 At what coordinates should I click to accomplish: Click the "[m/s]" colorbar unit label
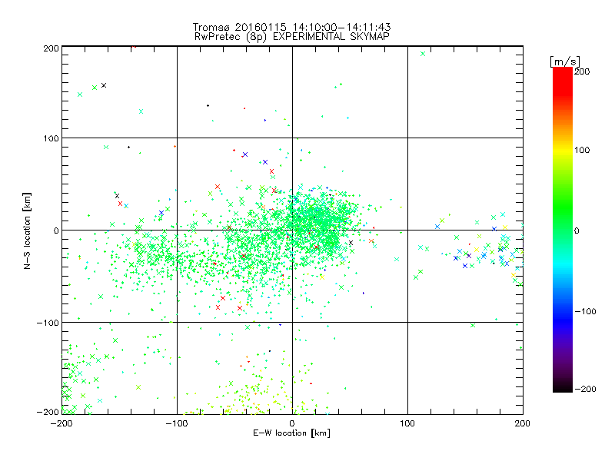tap(565, 61)
